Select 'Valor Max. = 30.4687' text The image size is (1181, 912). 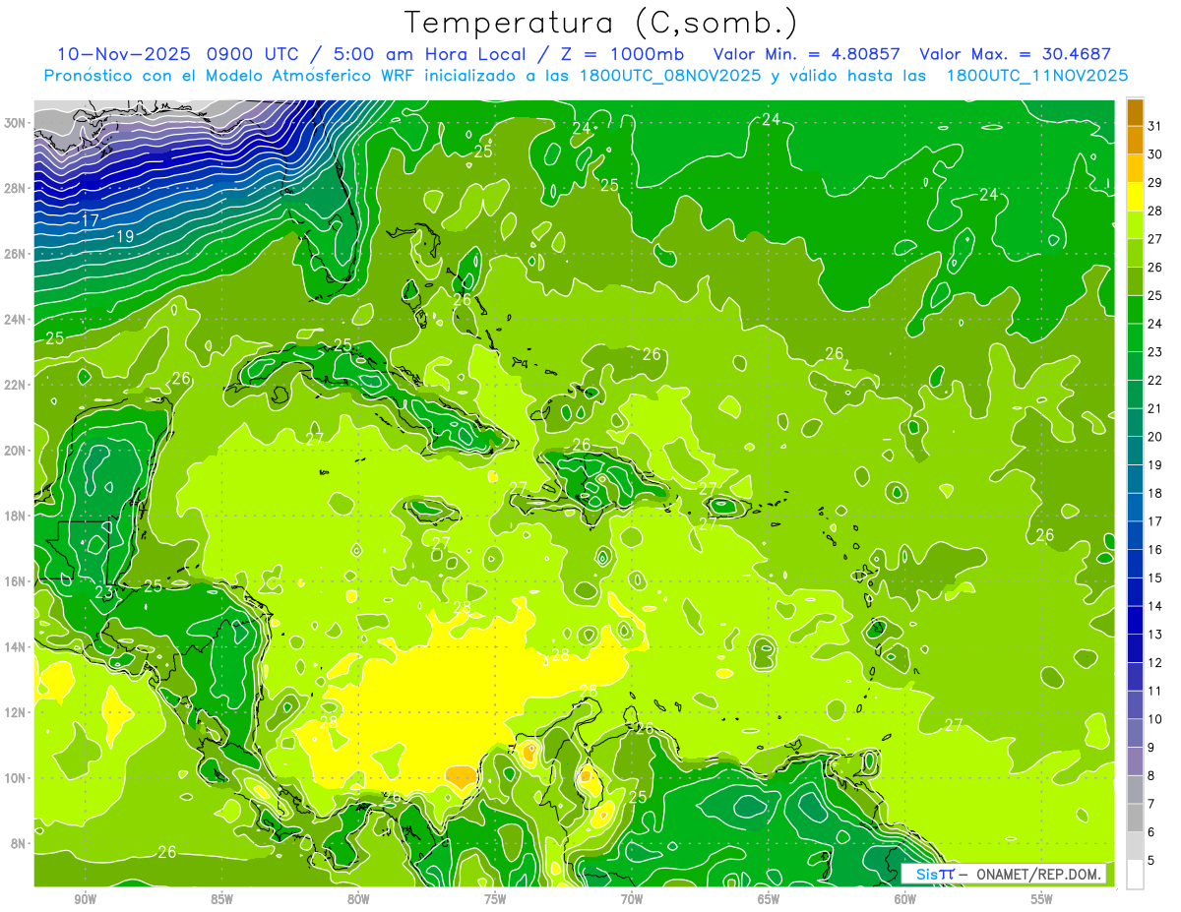1015,54
